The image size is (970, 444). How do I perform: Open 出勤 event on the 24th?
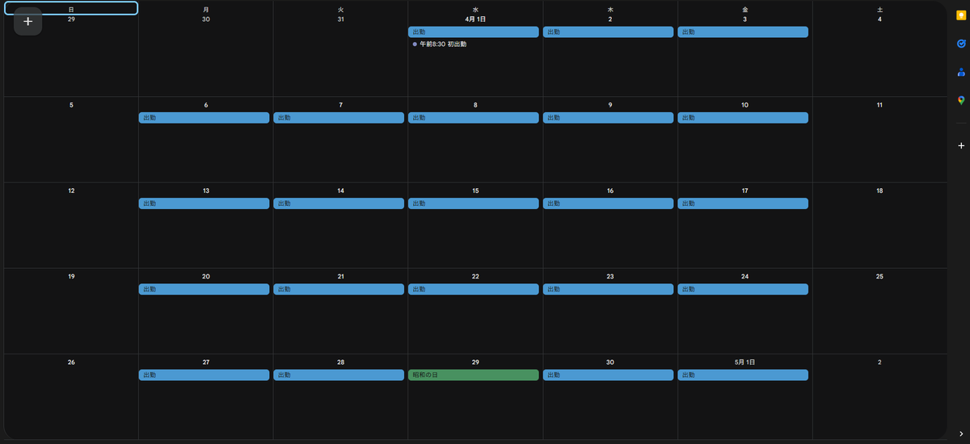743,289
